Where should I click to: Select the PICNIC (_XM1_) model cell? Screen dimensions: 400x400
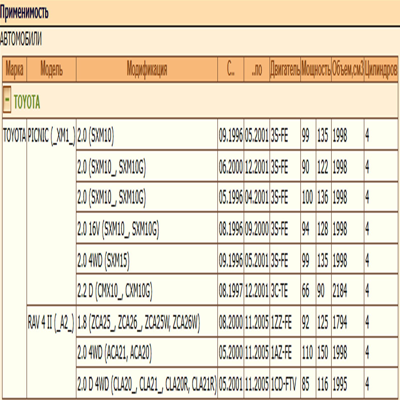[x=51, y=136]
